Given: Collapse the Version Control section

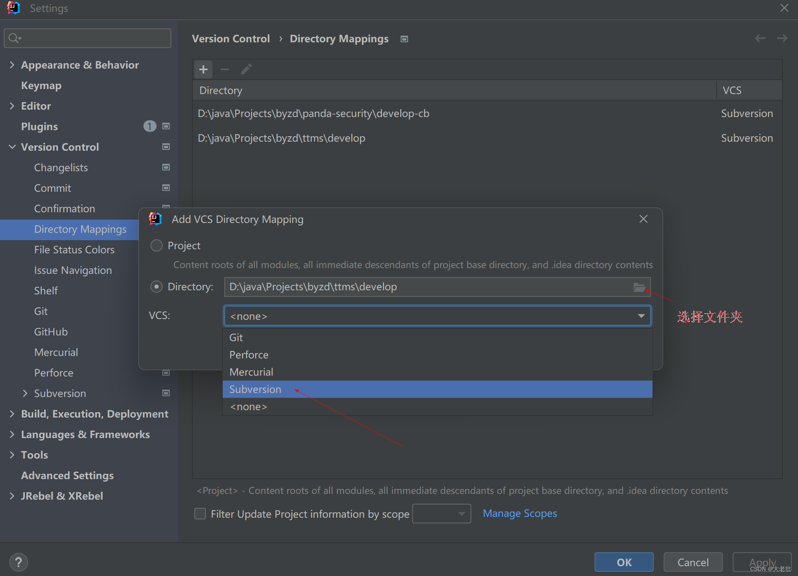Looking at the screenshot, I should 12,147.
